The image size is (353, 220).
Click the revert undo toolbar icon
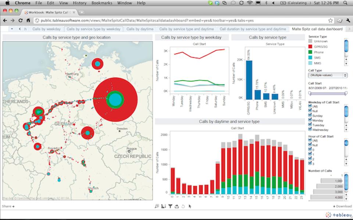(x=183, y=206)
